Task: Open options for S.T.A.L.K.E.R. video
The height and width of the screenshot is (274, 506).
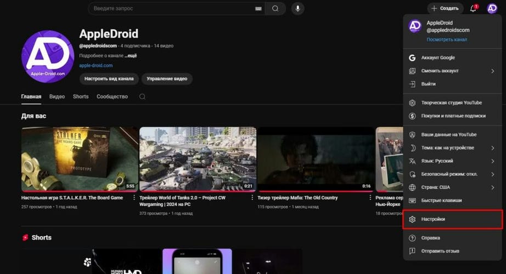Action: coord(134,198)
